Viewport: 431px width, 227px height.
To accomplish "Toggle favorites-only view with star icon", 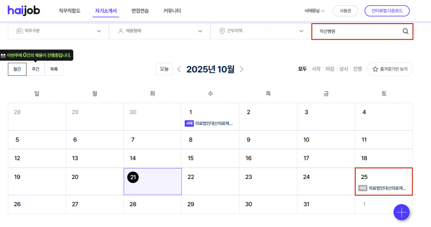I will 390,69.
